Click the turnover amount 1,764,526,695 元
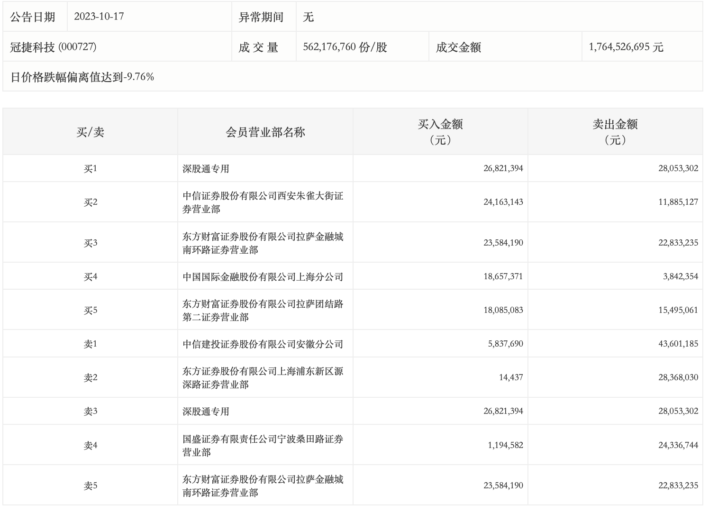709x513 pixels. tap(626, 47)
